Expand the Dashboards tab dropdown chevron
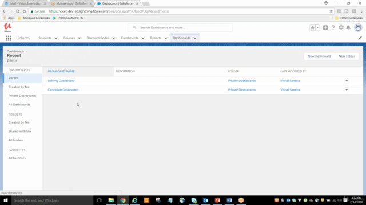This screenshot has width=366, height=205. pos(195,38)
